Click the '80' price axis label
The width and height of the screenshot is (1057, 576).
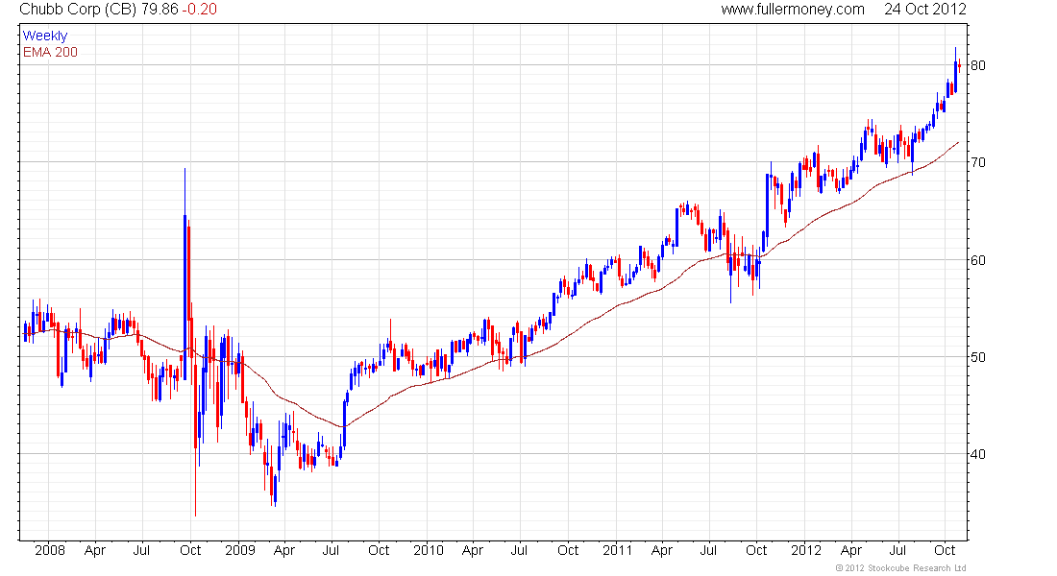point(977,65)
